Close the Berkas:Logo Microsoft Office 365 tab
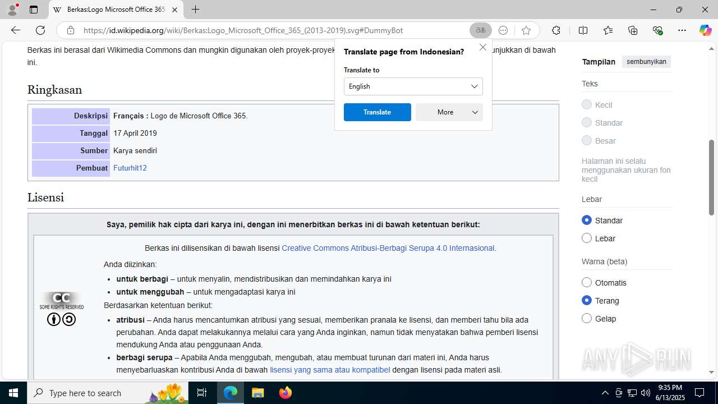This screenshot has height=404, width=718. [174, 10]
